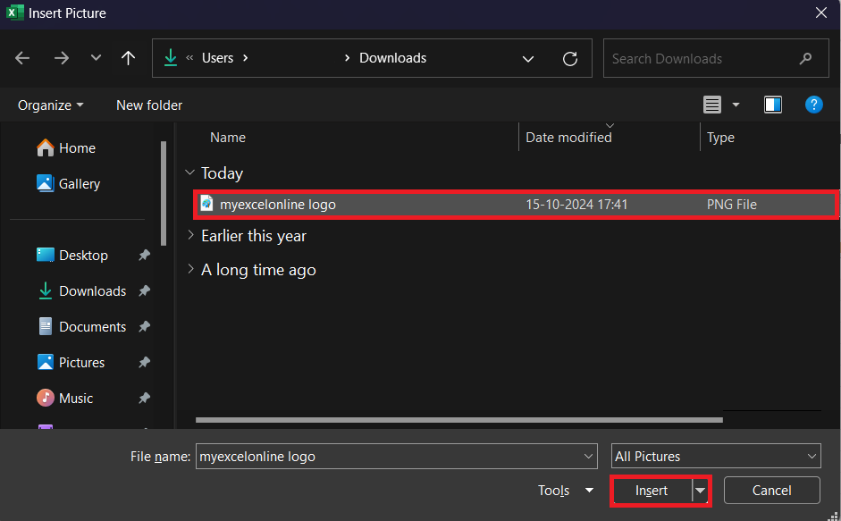
Task: Open the Tools menu
Action: click(566, 491)
